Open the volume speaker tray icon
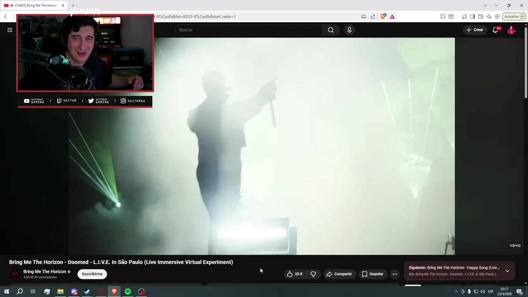Image resolution: width=528 pixels, height=297 pixels. click(x=483, y=292)
